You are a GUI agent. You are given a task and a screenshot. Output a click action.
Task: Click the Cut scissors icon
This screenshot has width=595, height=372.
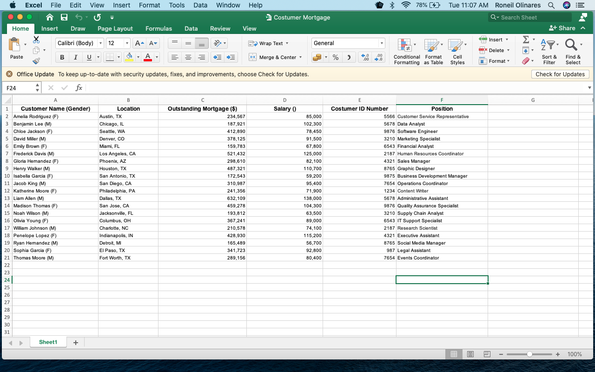click(36, 40)
